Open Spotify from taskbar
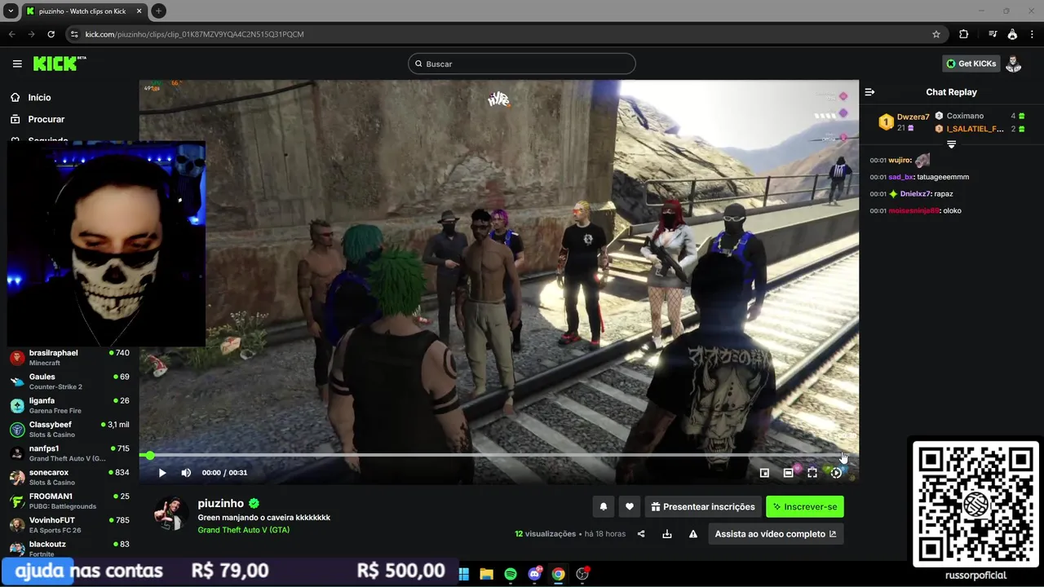This screenshot has height=587, width=1044. coord(511,574)
